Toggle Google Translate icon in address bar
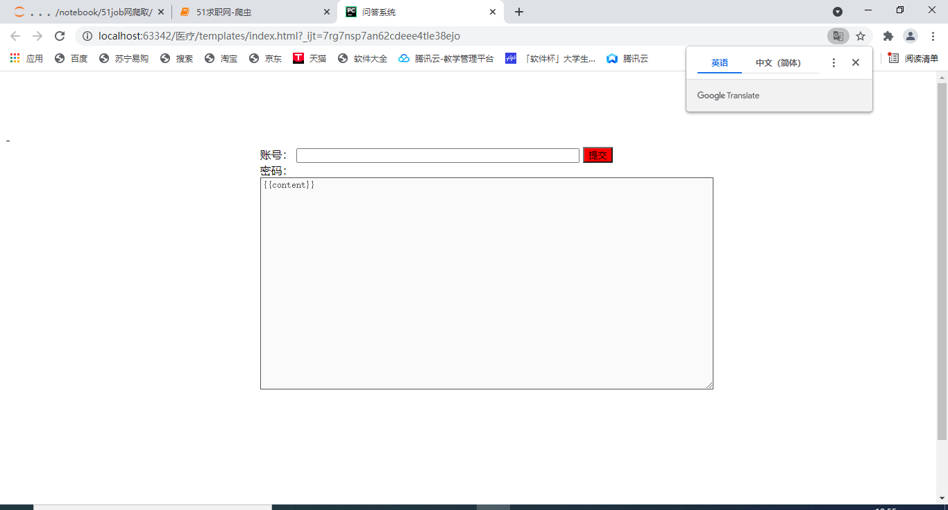The image size is (948, 510). tap(838, 36)
